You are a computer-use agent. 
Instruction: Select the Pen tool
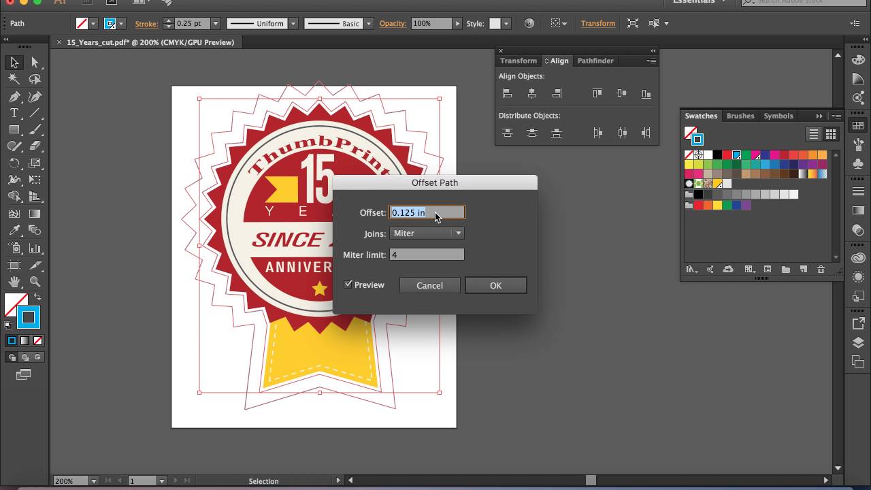click(14, 97)
